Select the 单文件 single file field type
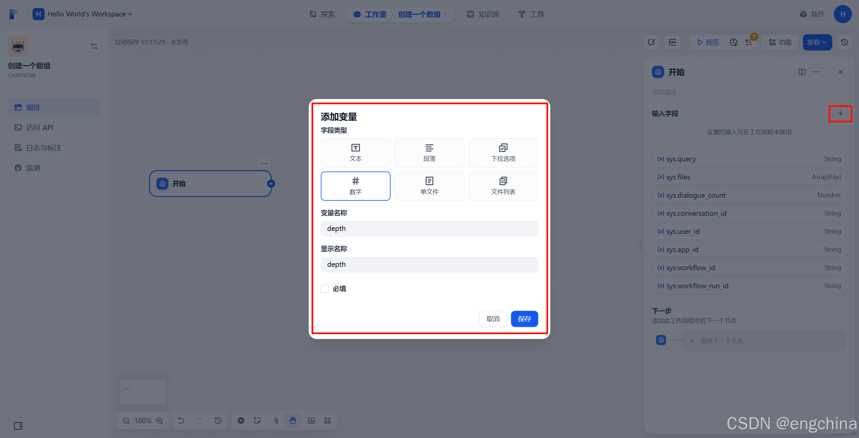 (x=429, y=186)
